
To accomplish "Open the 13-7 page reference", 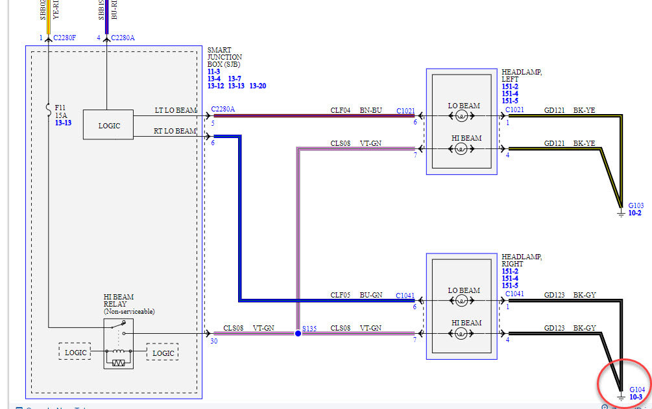I will [235, 78].
